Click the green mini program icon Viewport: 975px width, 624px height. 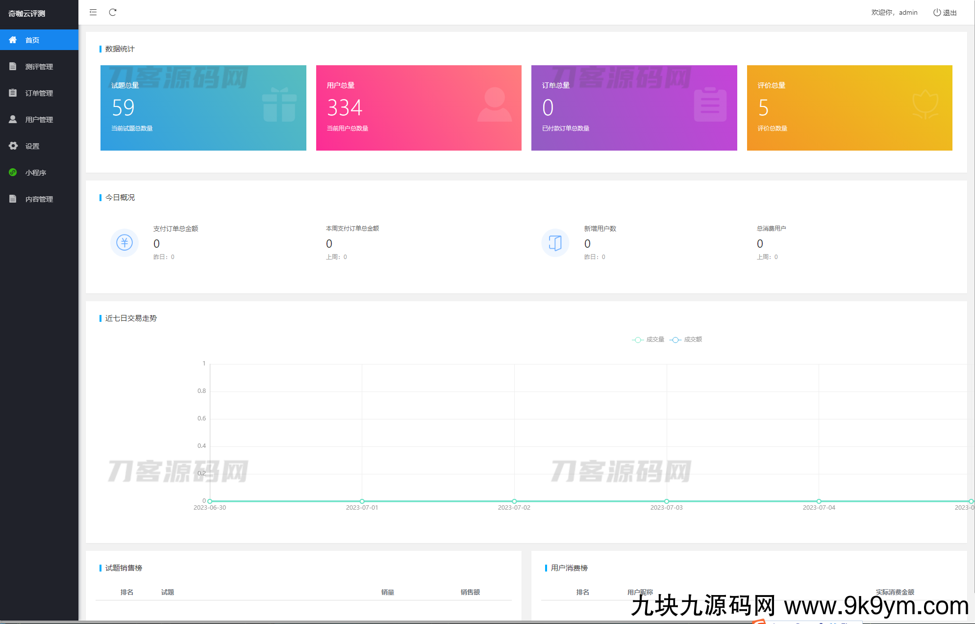click(x=13, y=172)
